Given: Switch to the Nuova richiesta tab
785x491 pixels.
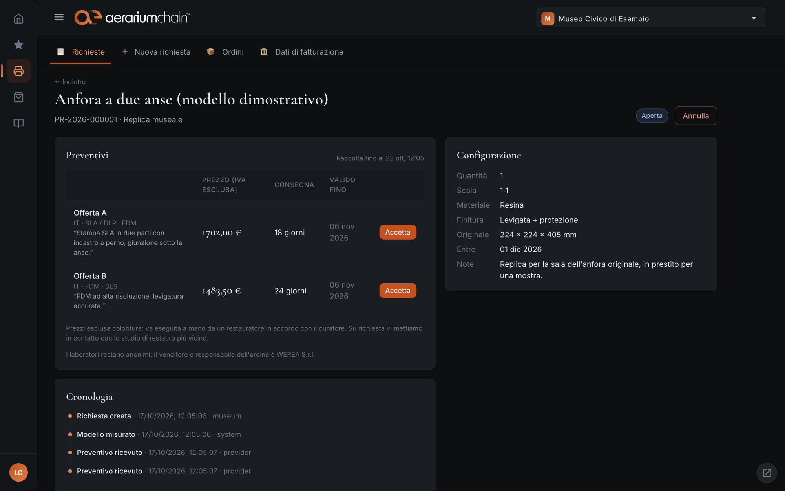Looking at the screenshot, I should point(156,52).
